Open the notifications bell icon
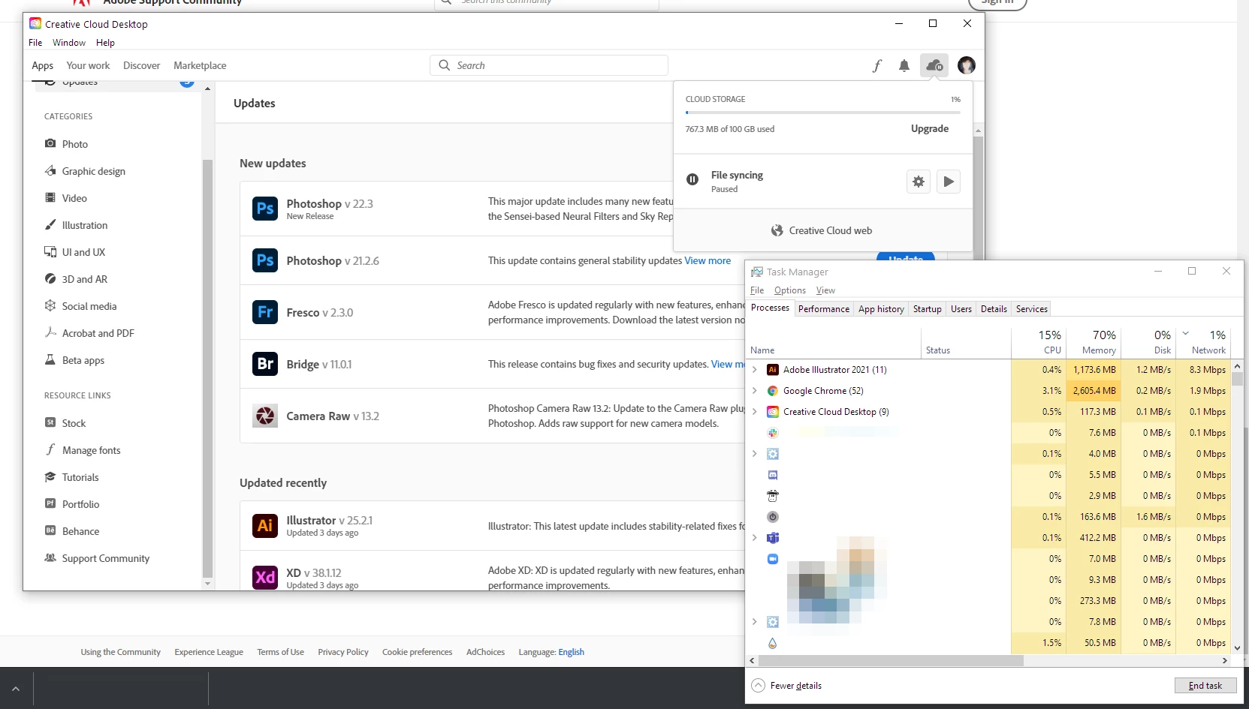This screenshot has height=709, width=1249. (x=904, y=65)
